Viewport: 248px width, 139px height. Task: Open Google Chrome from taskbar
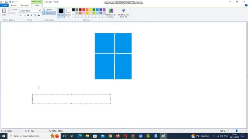[x=110, y=136]
